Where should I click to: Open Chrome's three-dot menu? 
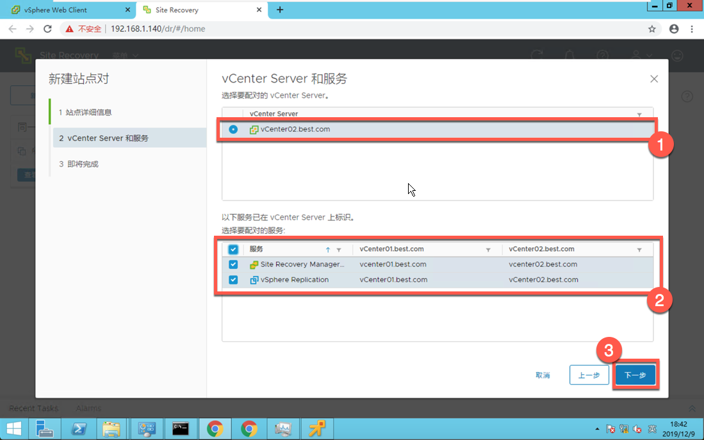point(691,29)
